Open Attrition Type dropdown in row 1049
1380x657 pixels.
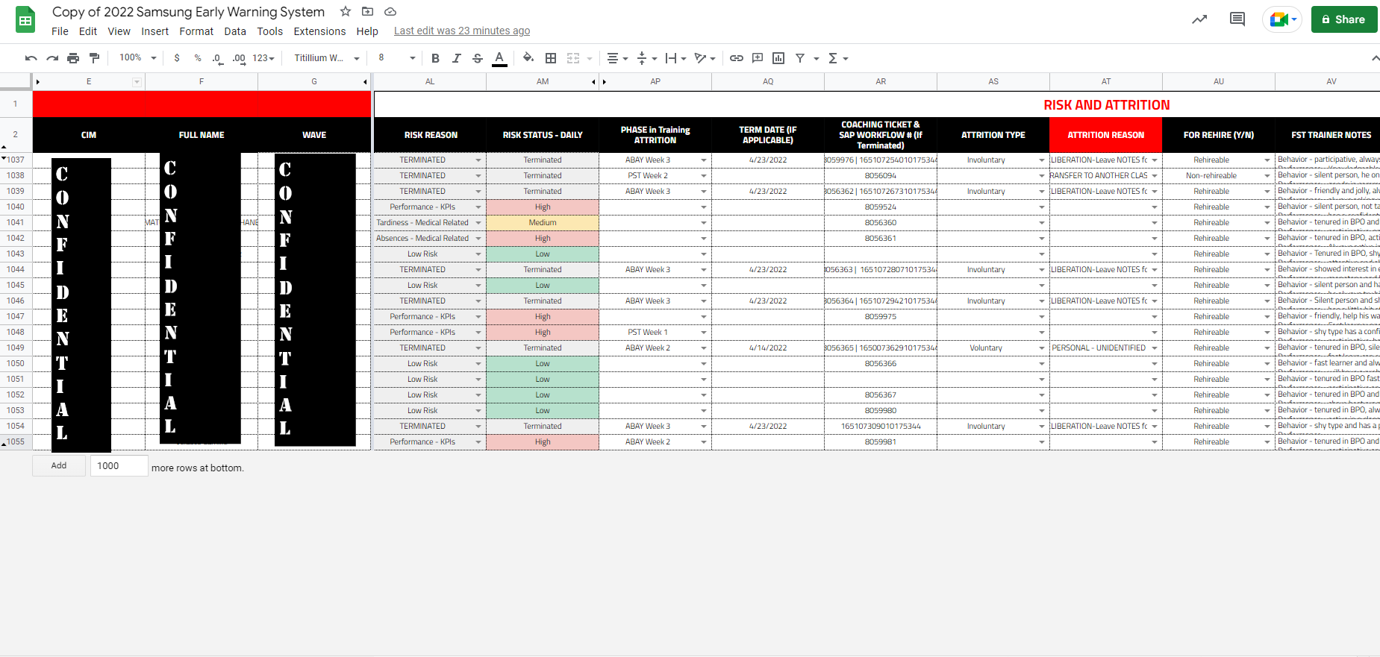click(x=1042, y=348)
